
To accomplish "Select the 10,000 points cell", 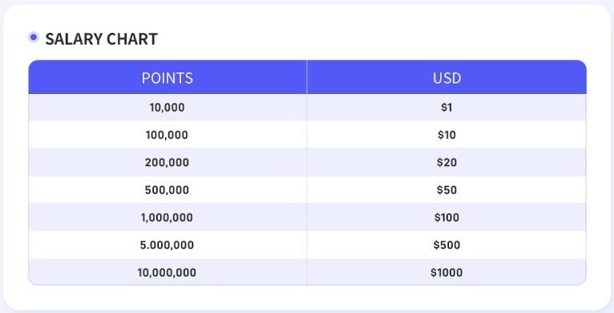I will 168,108.
